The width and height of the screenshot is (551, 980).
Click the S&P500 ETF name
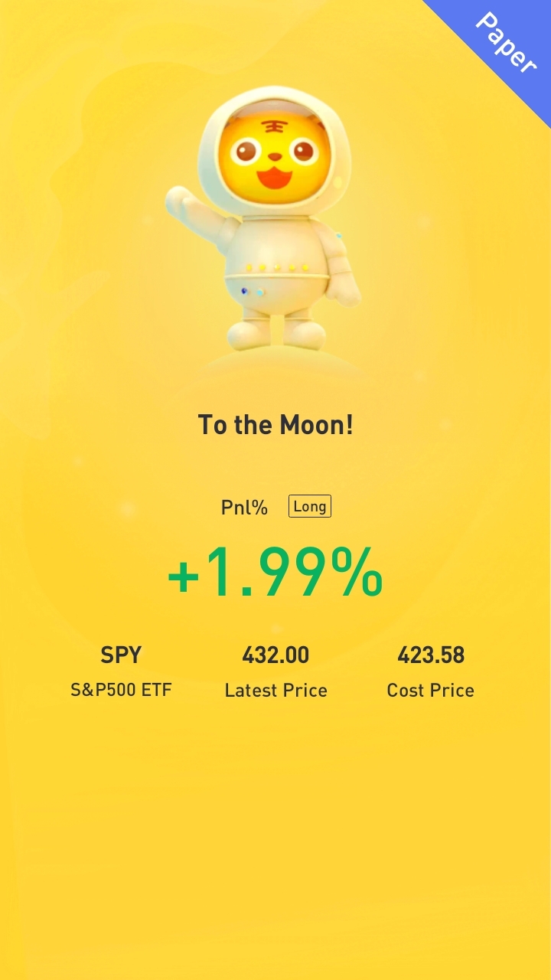click(121, 690)
